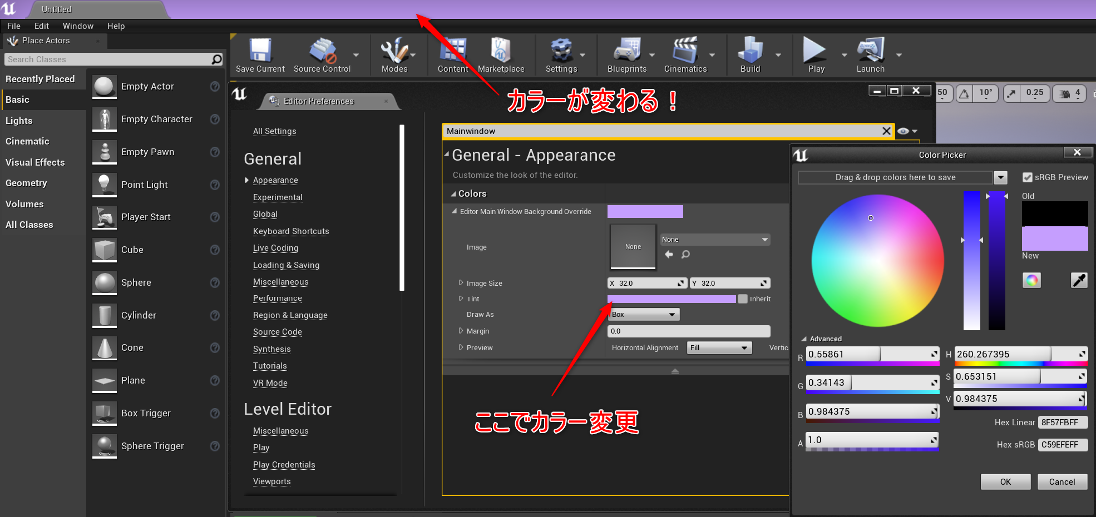Select the Empty Actor icon
1096x517 pixels.
(105, 87)
